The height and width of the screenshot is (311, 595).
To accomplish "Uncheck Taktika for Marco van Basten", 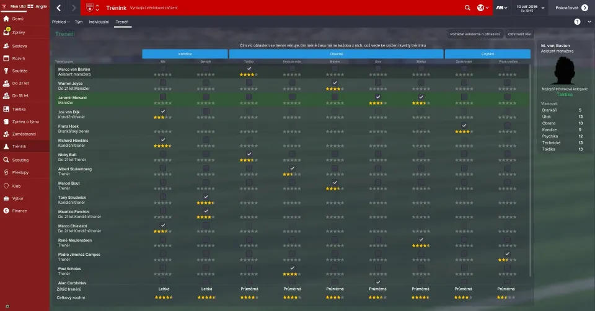I will coord(249,68).
